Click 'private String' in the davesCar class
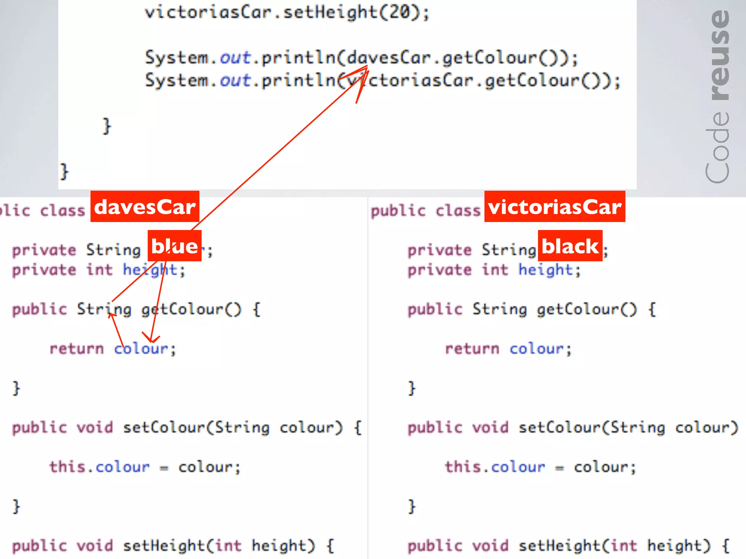746x559 pixels. pos(76,250)
